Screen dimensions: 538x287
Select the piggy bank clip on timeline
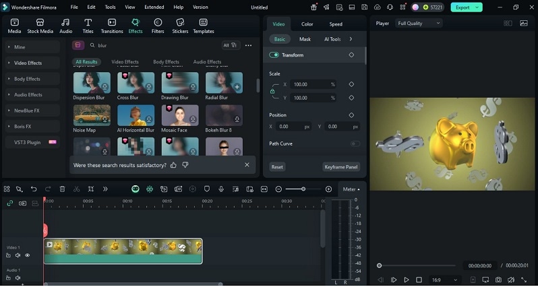pos(123,251)
